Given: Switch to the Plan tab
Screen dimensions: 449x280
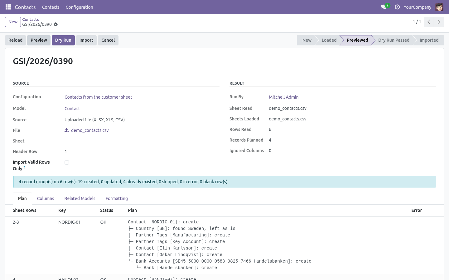Looking at the screenshot, I should coord(22,198).
